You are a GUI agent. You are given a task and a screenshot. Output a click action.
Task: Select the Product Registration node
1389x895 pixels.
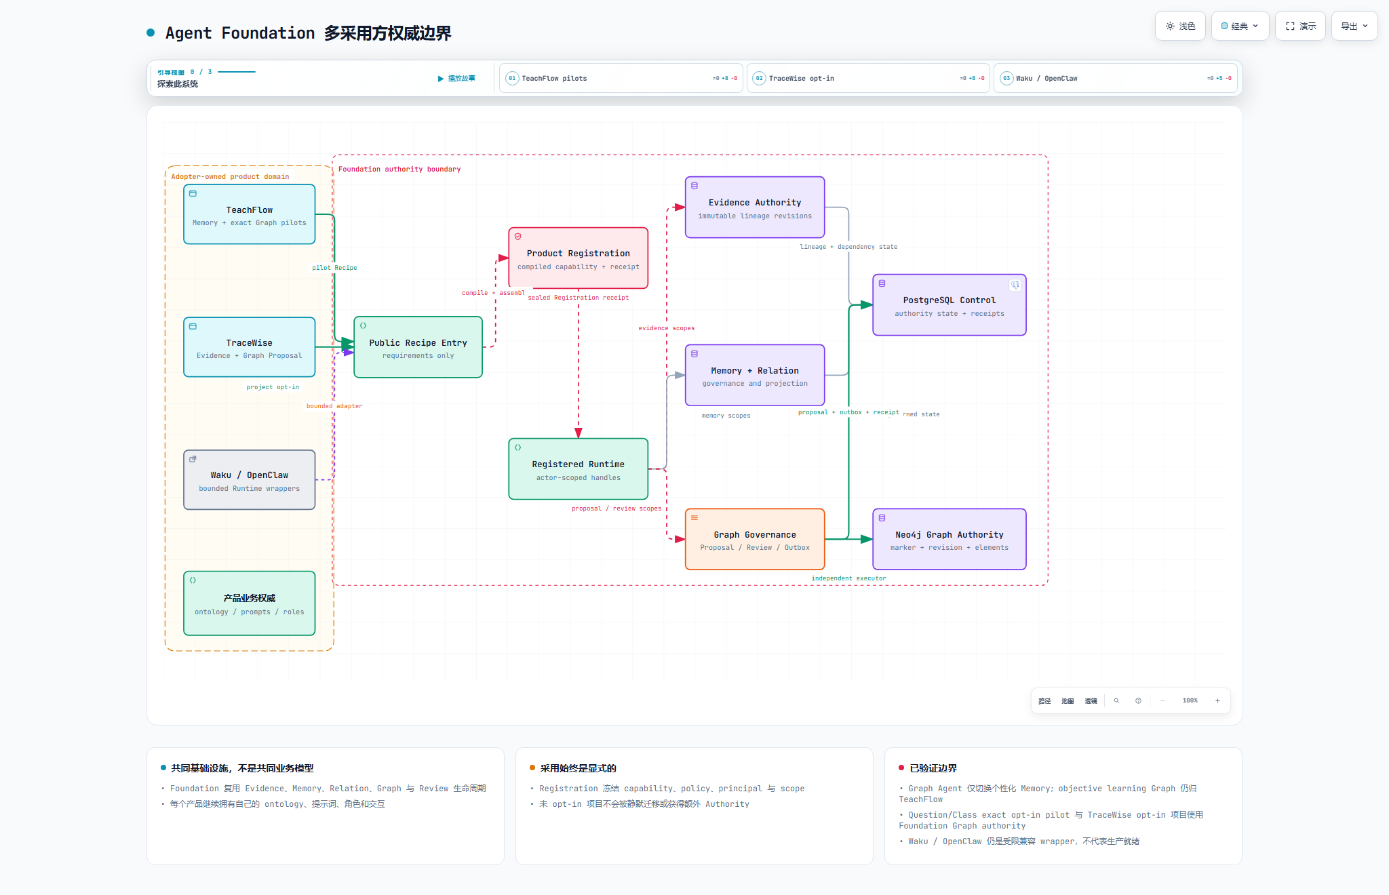[579, 258]
